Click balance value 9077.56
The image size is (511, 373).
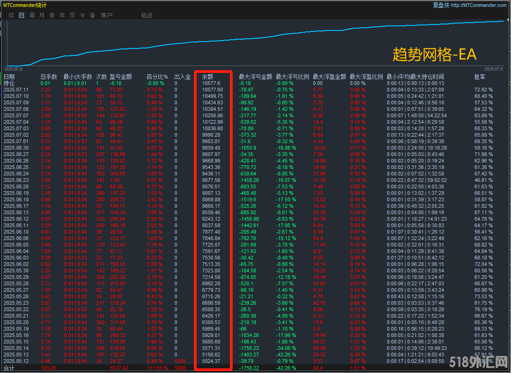[211, 180]
